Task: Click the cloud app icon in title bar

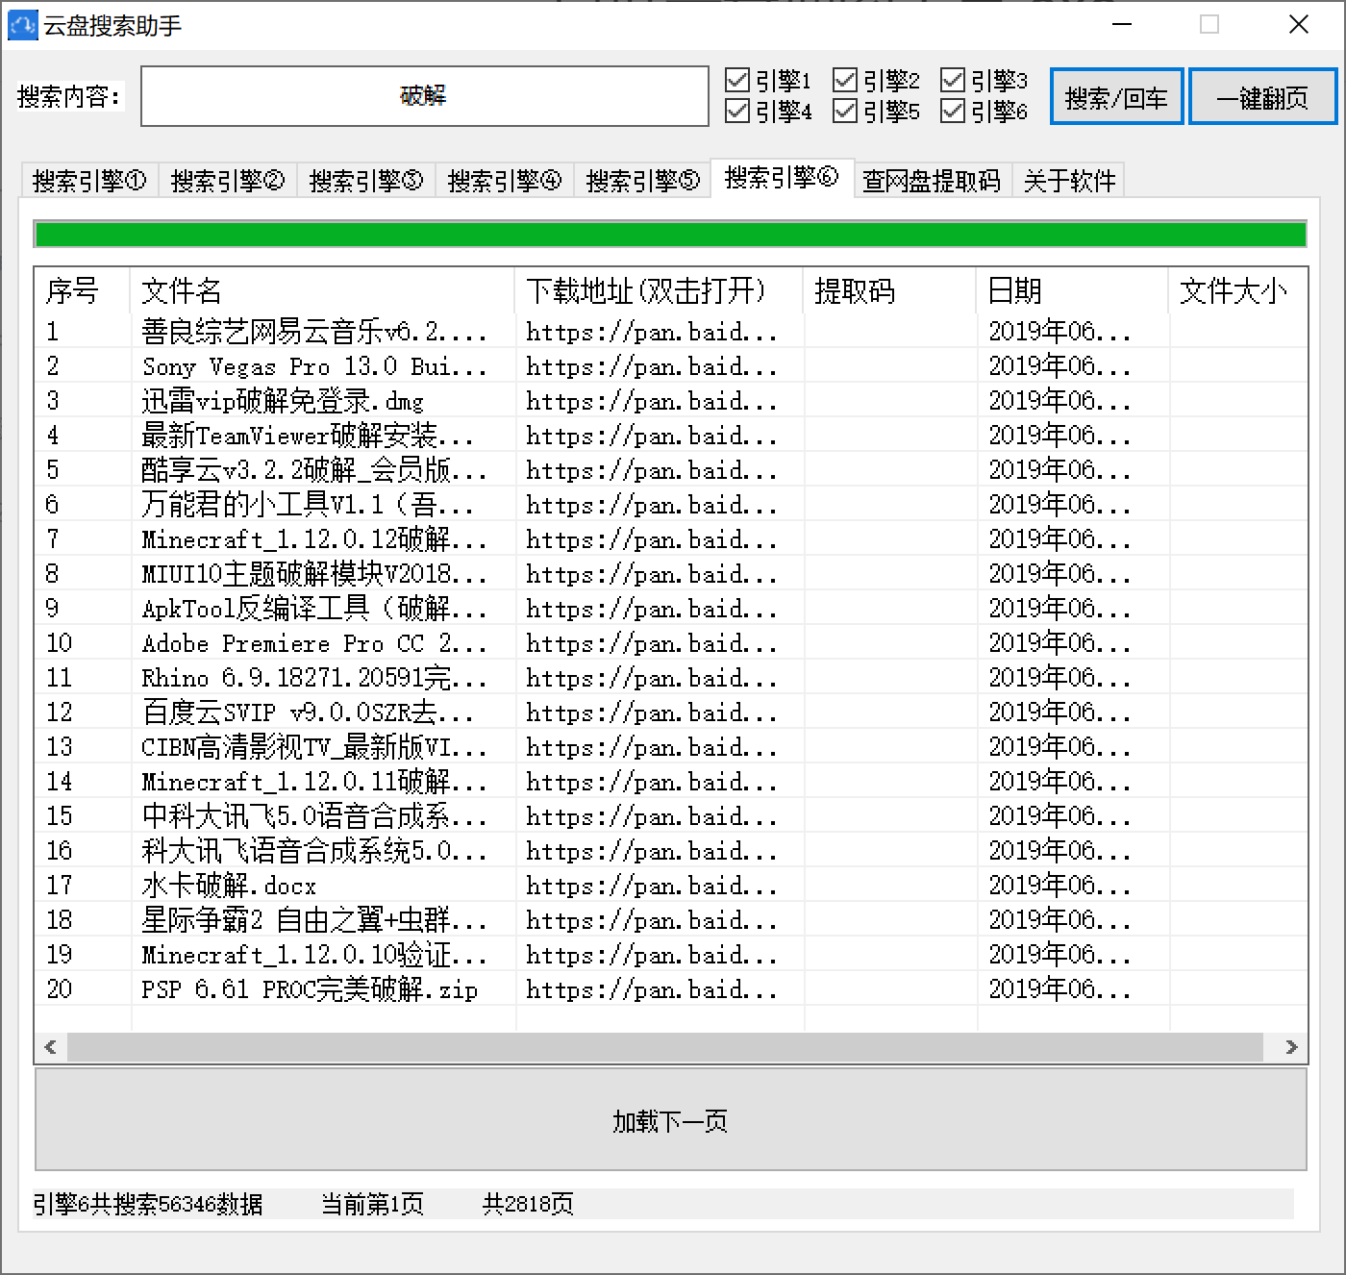Action: (22, 25)
